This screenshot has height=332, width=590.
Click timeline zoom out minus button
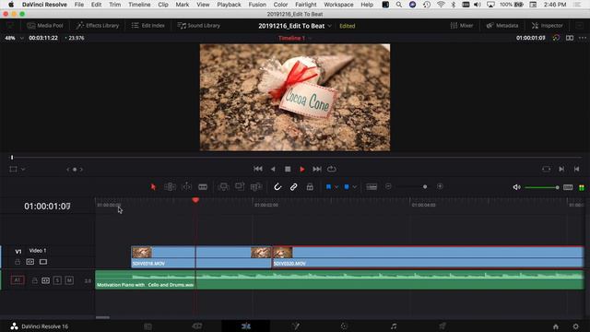pyautogui.click(x=388, y=186)
